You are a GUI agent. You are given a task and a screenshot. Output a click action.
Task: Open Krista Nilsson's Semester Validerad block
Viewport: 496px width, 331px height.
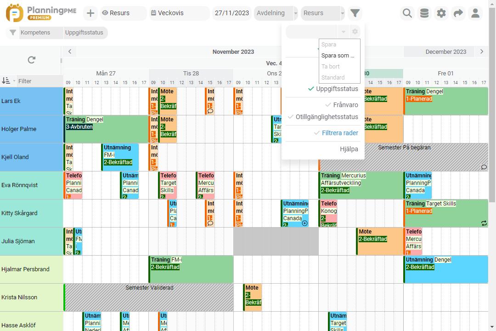[x=149, y=297]
